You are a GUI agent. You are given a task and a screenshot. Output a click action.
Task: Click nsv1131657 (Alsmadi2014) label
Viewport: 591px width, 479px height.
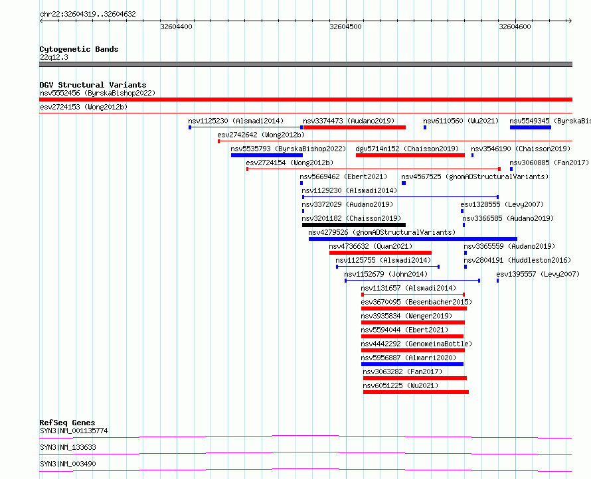click(408, 288)
